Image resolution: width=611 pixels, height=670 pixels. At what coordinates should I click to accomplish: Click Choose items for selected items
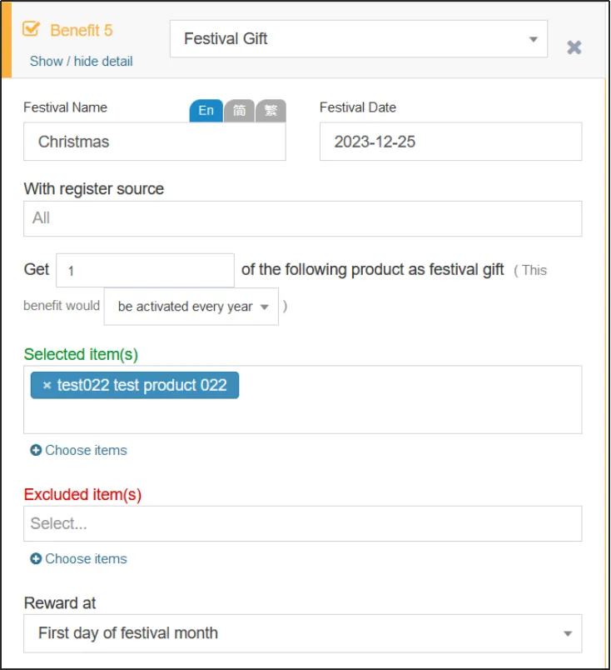coord(86,450)
